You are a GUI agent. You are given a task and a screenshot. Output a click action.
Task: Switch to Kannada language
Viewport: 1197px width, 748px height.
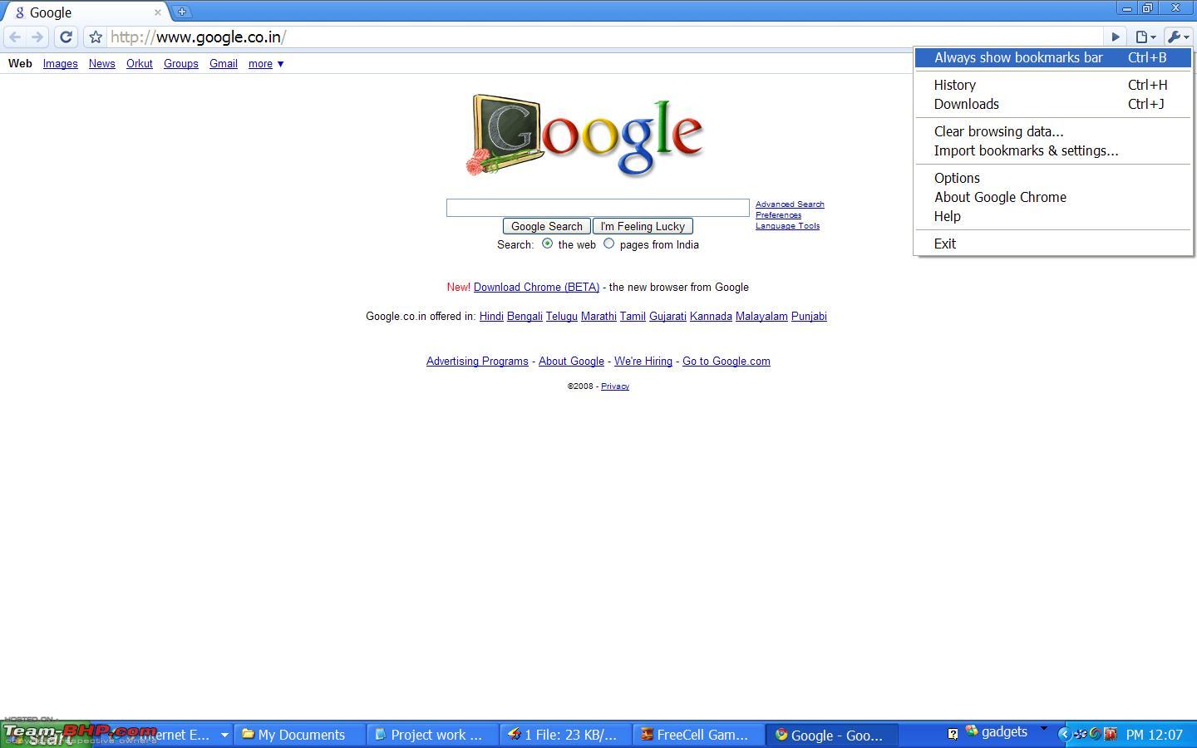click(x=711, y=317)
